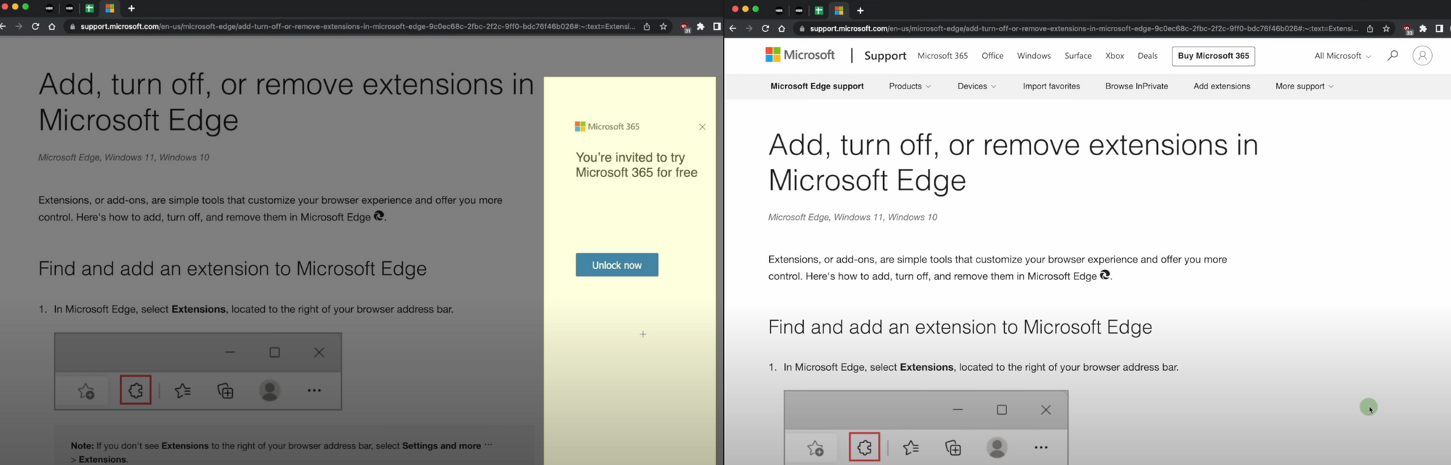1451x465 pixels.
Task: Open Xbox in header navigation
Action: (x=1114, y=56)
